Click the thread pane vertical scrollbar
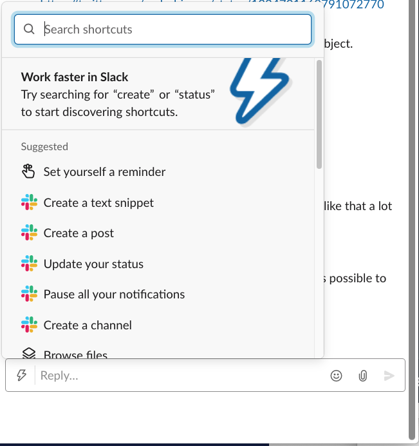419x446 pixels. click(x=412, y=220)
